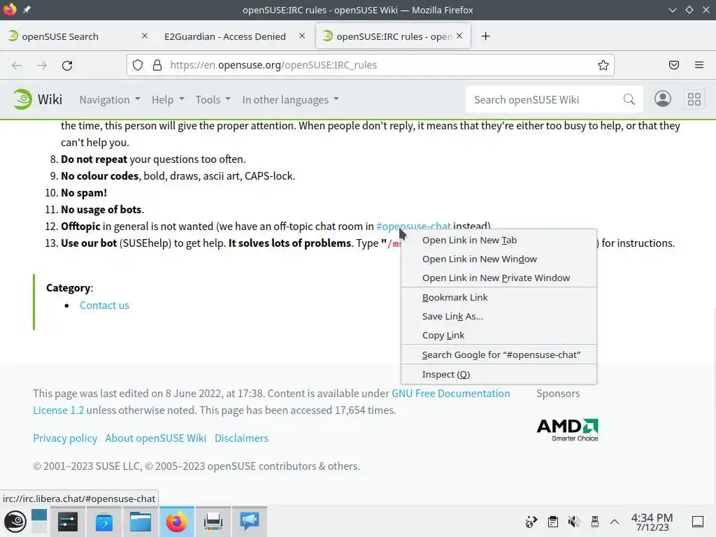Choose Inspect from context menu

tap(499, 375)
